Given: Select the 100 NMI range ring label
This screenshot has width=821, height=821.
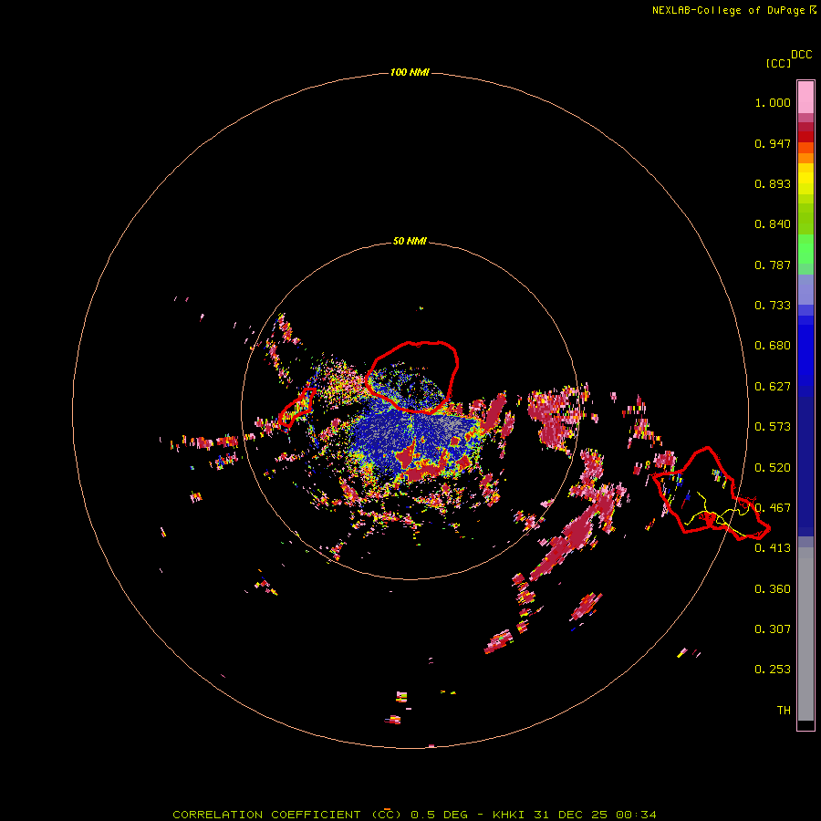Looking at the screenshot, I should click(410, 72).
